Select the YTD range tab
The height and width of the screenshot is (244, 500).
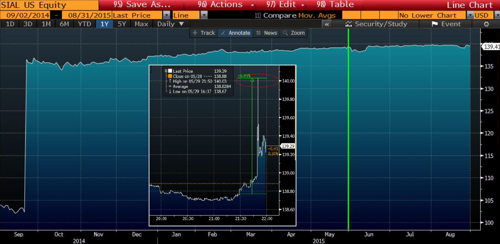click(x=84, y=24)
